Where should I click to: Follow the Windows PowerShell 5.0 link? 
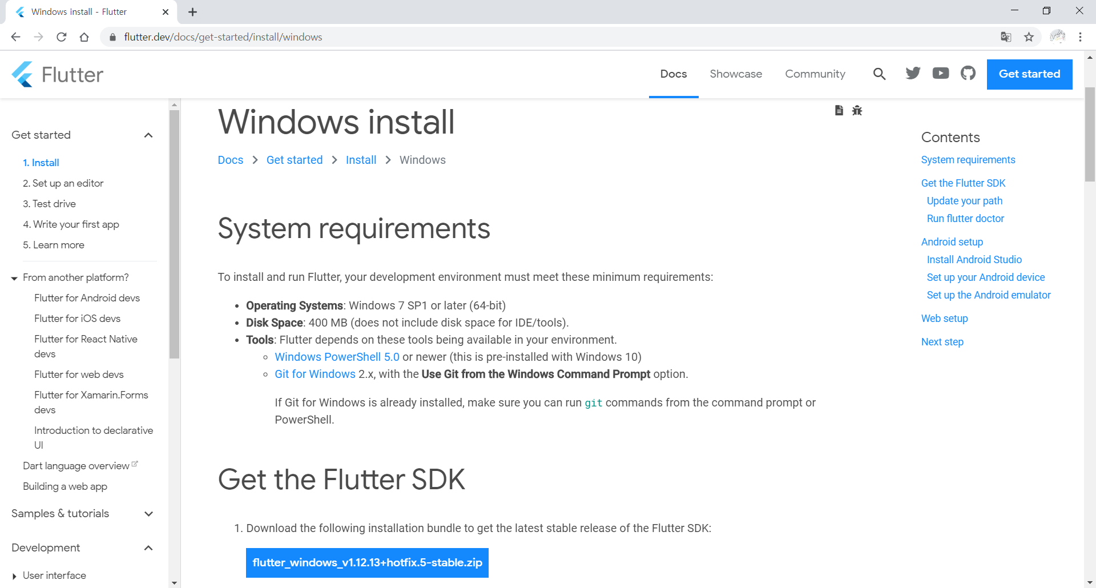click(x=337, y=357)
